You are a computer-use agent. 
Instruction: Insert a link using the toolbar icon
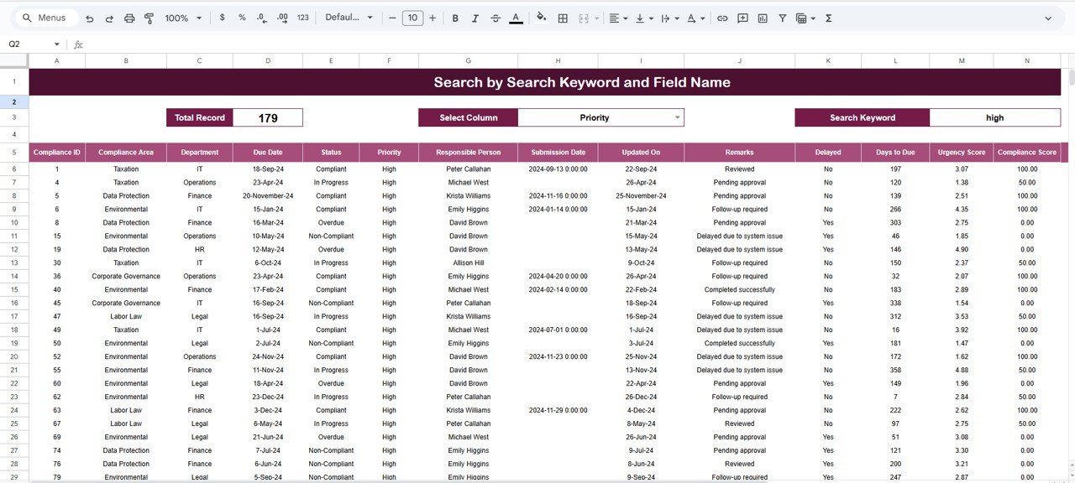tap(721, 18)
